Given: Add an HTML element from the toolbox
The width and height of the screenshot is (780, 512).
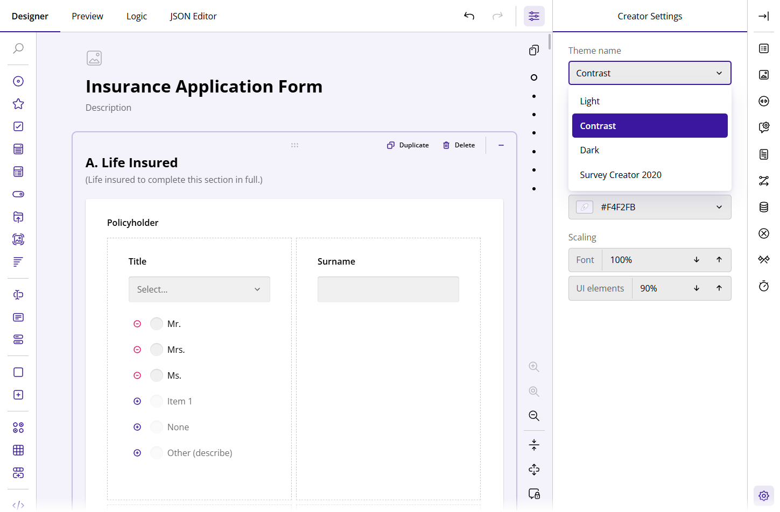Looking at the screenshot, I should (18, 505).
